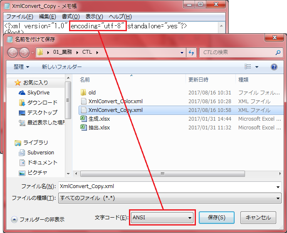The width and height of the screenshot is (287, 233).
Task: Click the お気に入り star icon
Action: click(17, 82)
